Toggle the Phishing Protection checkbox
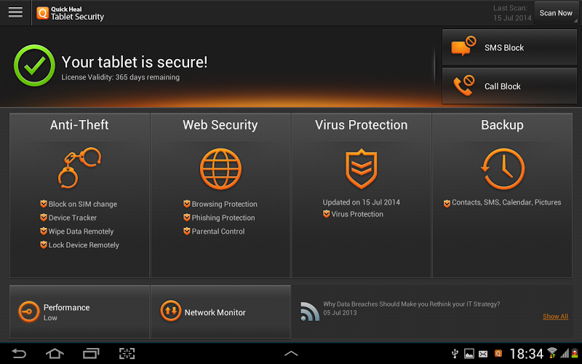Image resolution: width=582 pixels, height=364 pixels. (187, 218)
